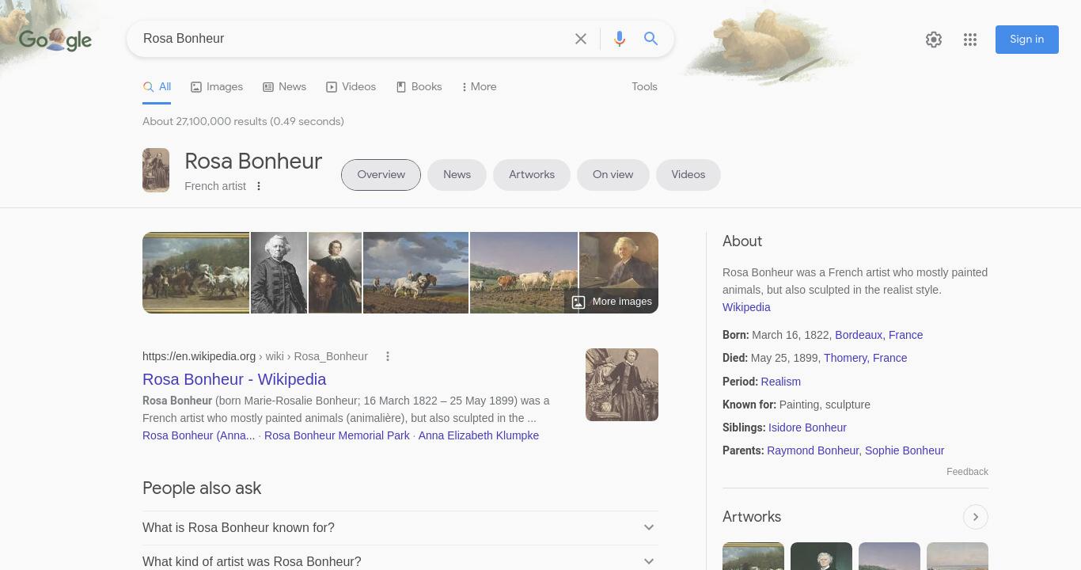The height and width of the screenshot is (570, 1081).
Task: Click Rosa Bonheur portrait thumbnail beside title
Action: point(156,170)
